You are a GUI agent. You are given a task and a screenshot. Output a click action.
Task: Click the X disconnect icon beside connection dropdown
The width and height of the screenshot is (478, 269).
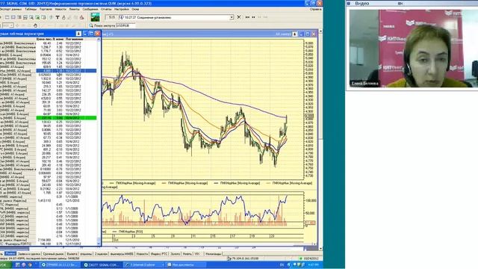(239, 17)
